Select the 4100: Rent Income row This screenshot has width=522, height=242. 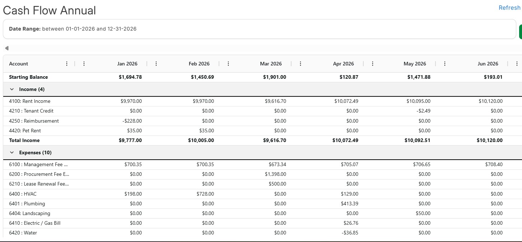(262, 101)
